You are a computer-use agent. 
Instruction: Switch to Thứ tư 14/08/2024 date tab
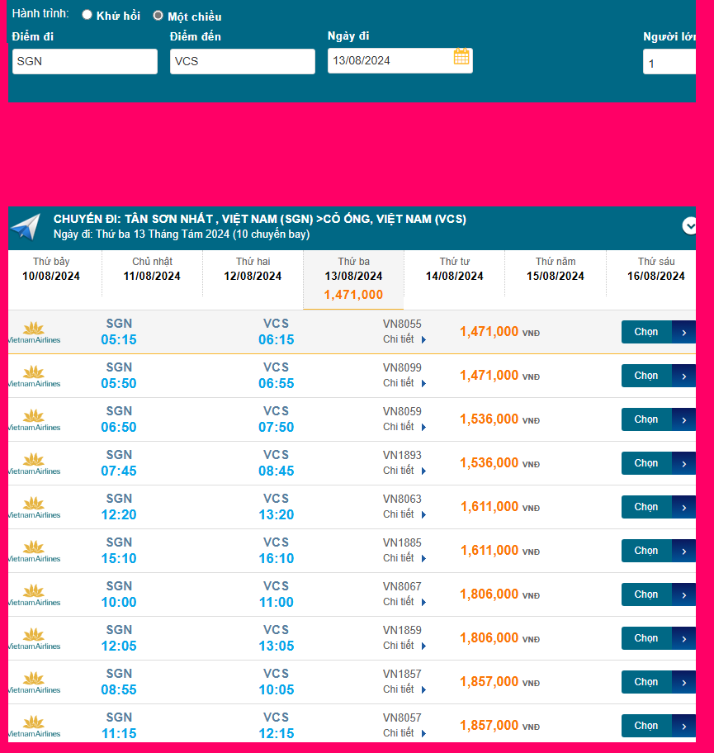[x=454, y=269]
